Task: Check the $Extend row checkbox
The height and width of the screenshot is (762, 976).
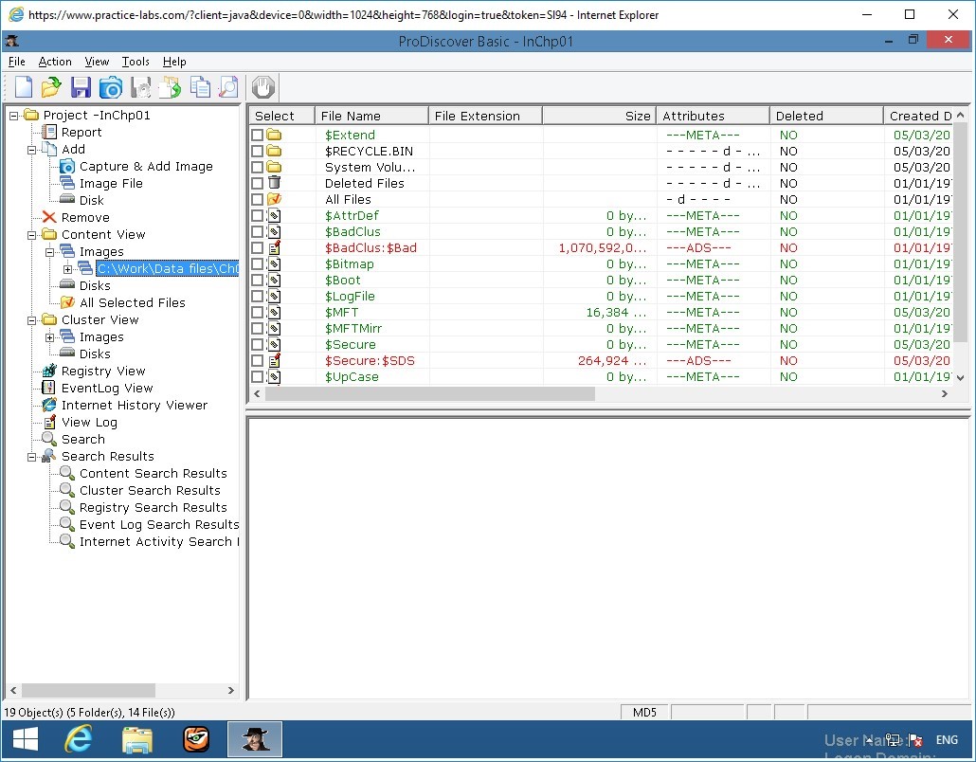Action: click(x=257, y=135)
